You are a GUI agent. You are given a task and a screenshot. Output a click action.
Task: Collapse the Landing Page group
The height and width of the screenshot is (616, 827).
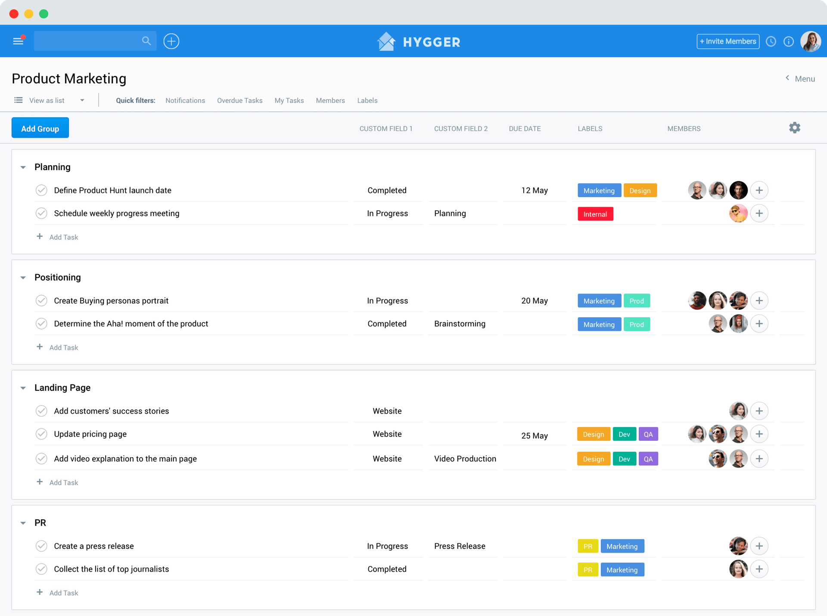click(x=23, y=388)
